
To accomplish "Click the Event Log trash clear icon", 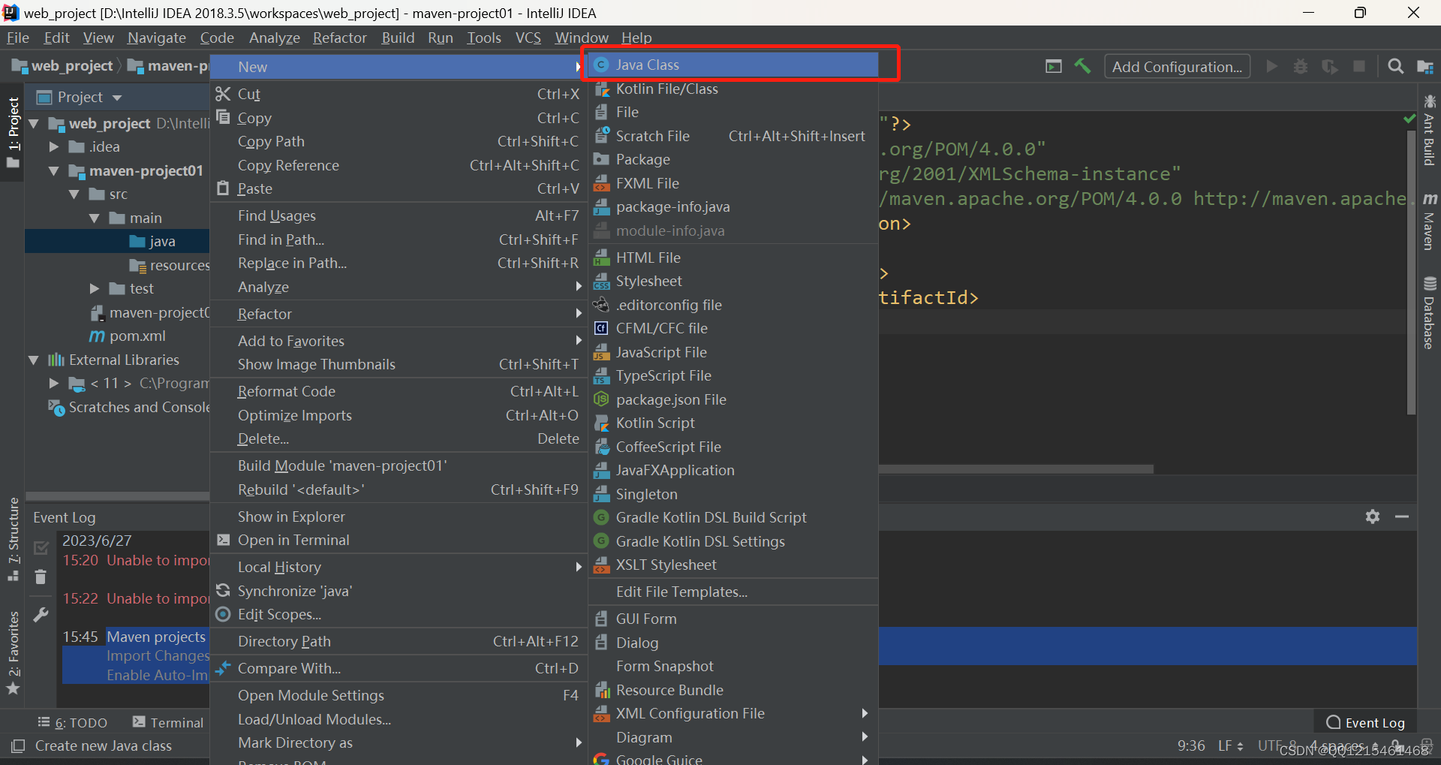I will pyautogui.click(x=41, y=577).
